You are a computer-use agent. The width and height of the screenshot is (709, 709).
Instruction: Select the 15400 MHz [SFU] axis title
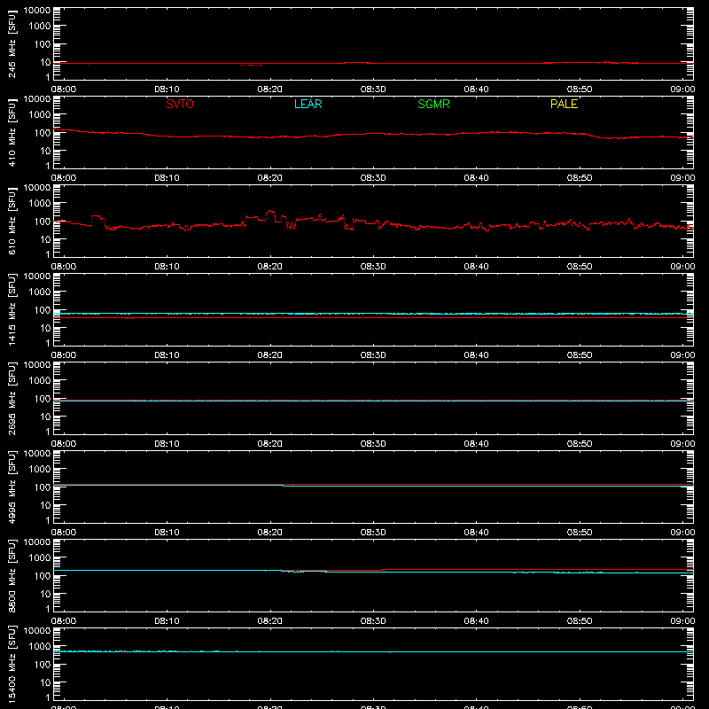click(12, 665)
